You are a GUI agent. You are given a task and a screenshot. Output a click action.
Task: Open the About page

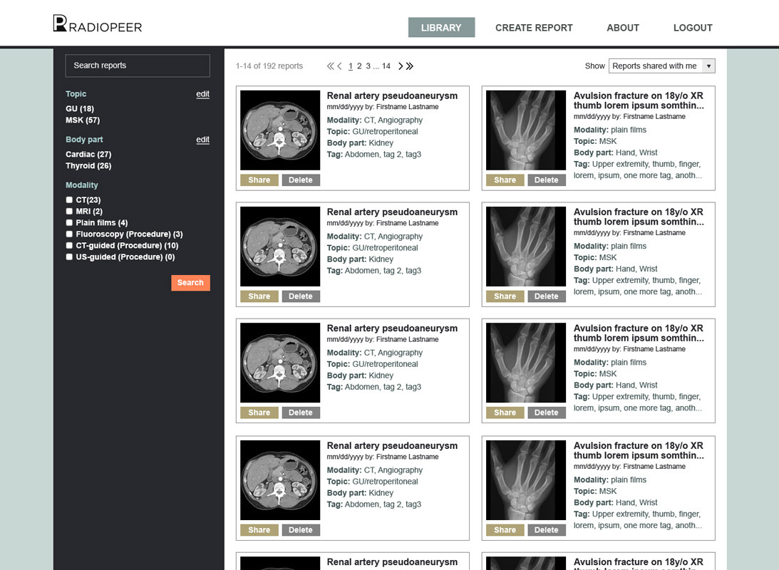pyautogui.click(x=622, y=28)
